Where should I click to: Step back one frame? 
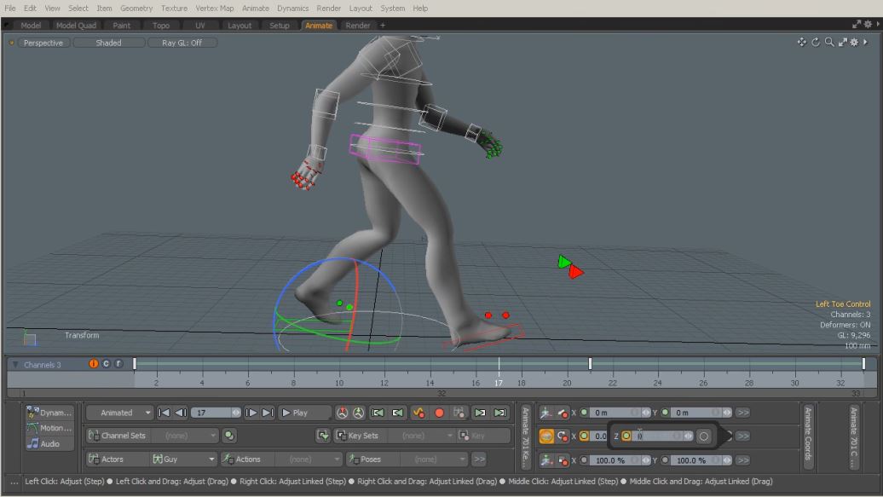181,413
